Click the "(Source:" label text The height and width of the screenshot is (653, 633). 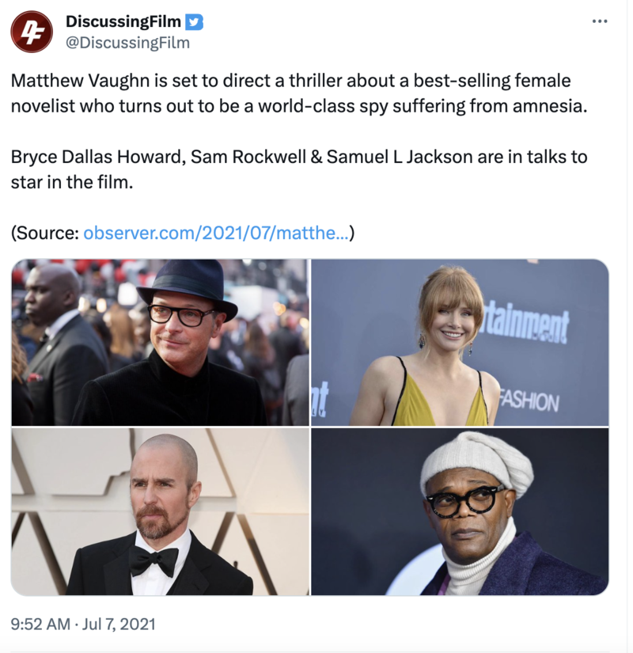pyautogui.click(x=45, y=233)
